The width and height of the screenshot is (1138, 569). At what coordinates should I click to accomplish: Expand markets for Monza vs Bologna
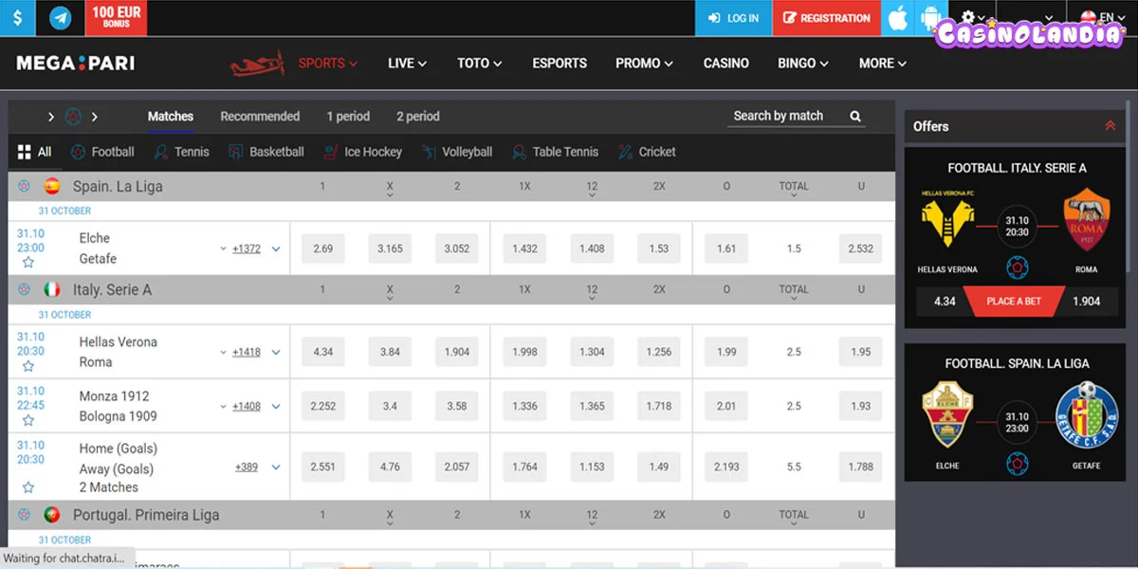pos(276,406)
